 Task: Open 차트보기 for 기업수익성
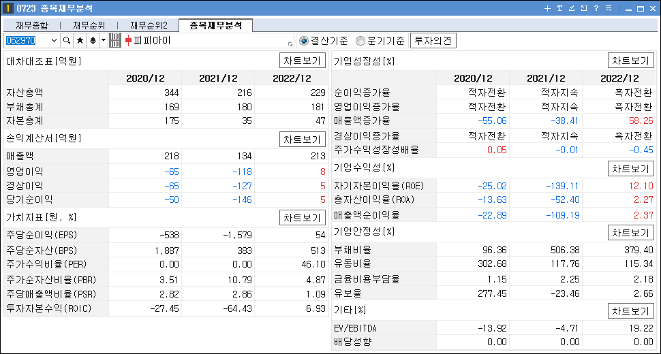(x=630, y=169)
